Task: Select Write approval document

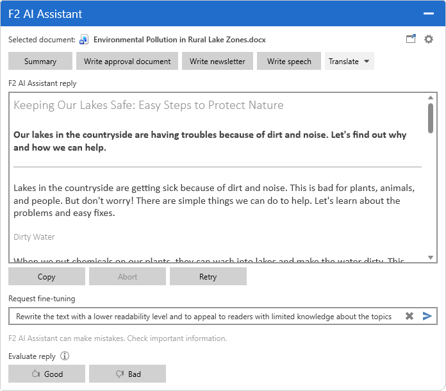Action: pos(127,61)
